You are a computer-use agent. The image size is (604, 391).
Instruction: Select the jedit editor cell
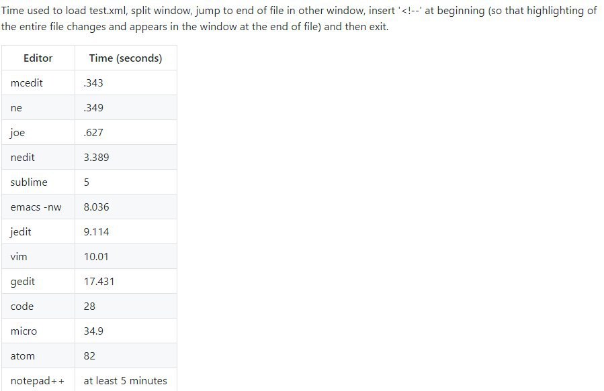point(38,231)
